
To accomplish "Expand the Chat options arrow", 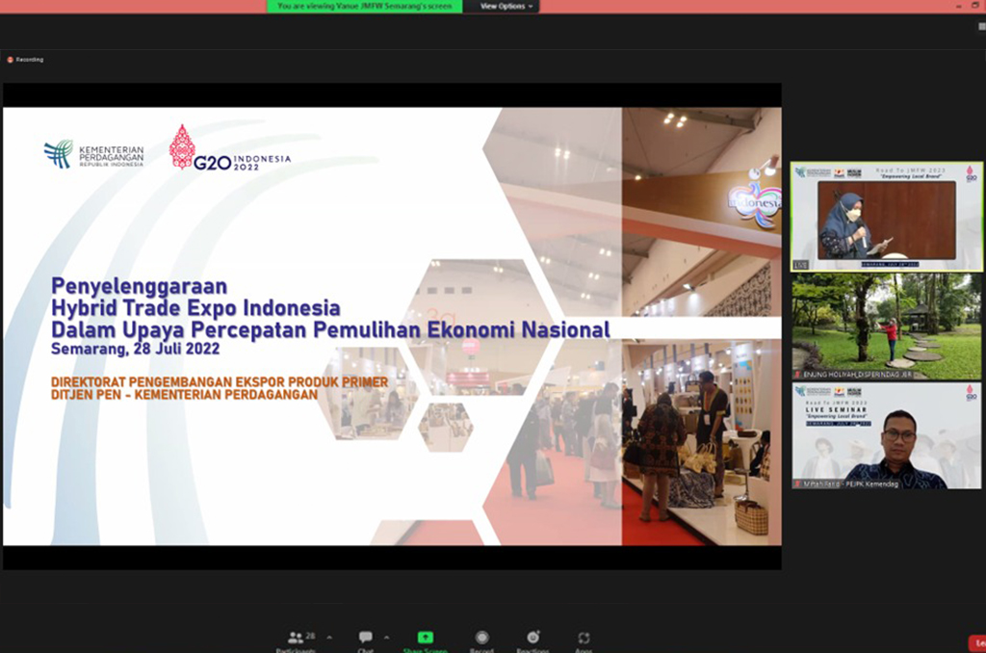I will 387,638.
